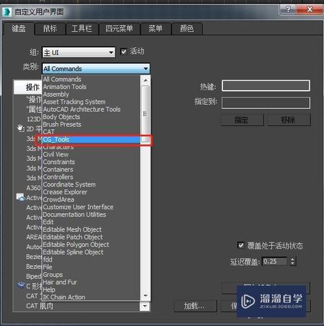Click the 指定 button
The image size is (324, 326).
(x=242, y=120)
